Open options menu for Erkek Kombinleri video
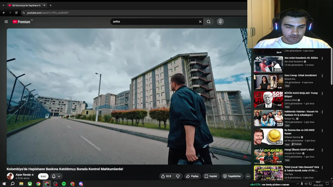 click(322, 76)
